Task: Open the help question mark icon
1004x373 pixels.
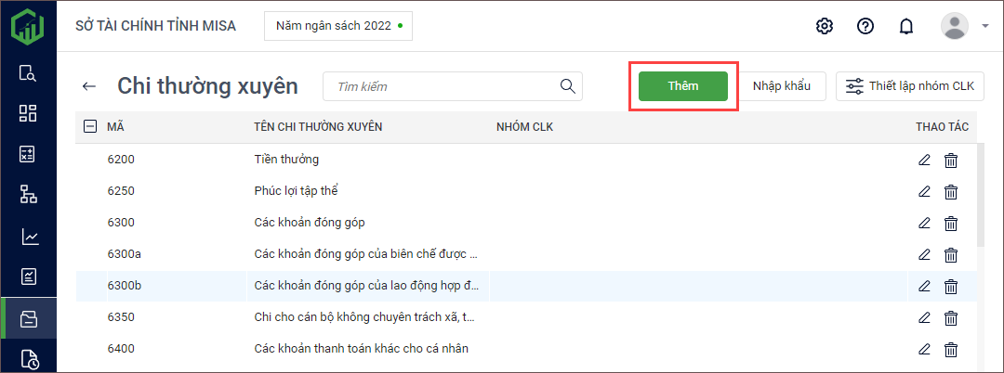Action: point(865,26)
